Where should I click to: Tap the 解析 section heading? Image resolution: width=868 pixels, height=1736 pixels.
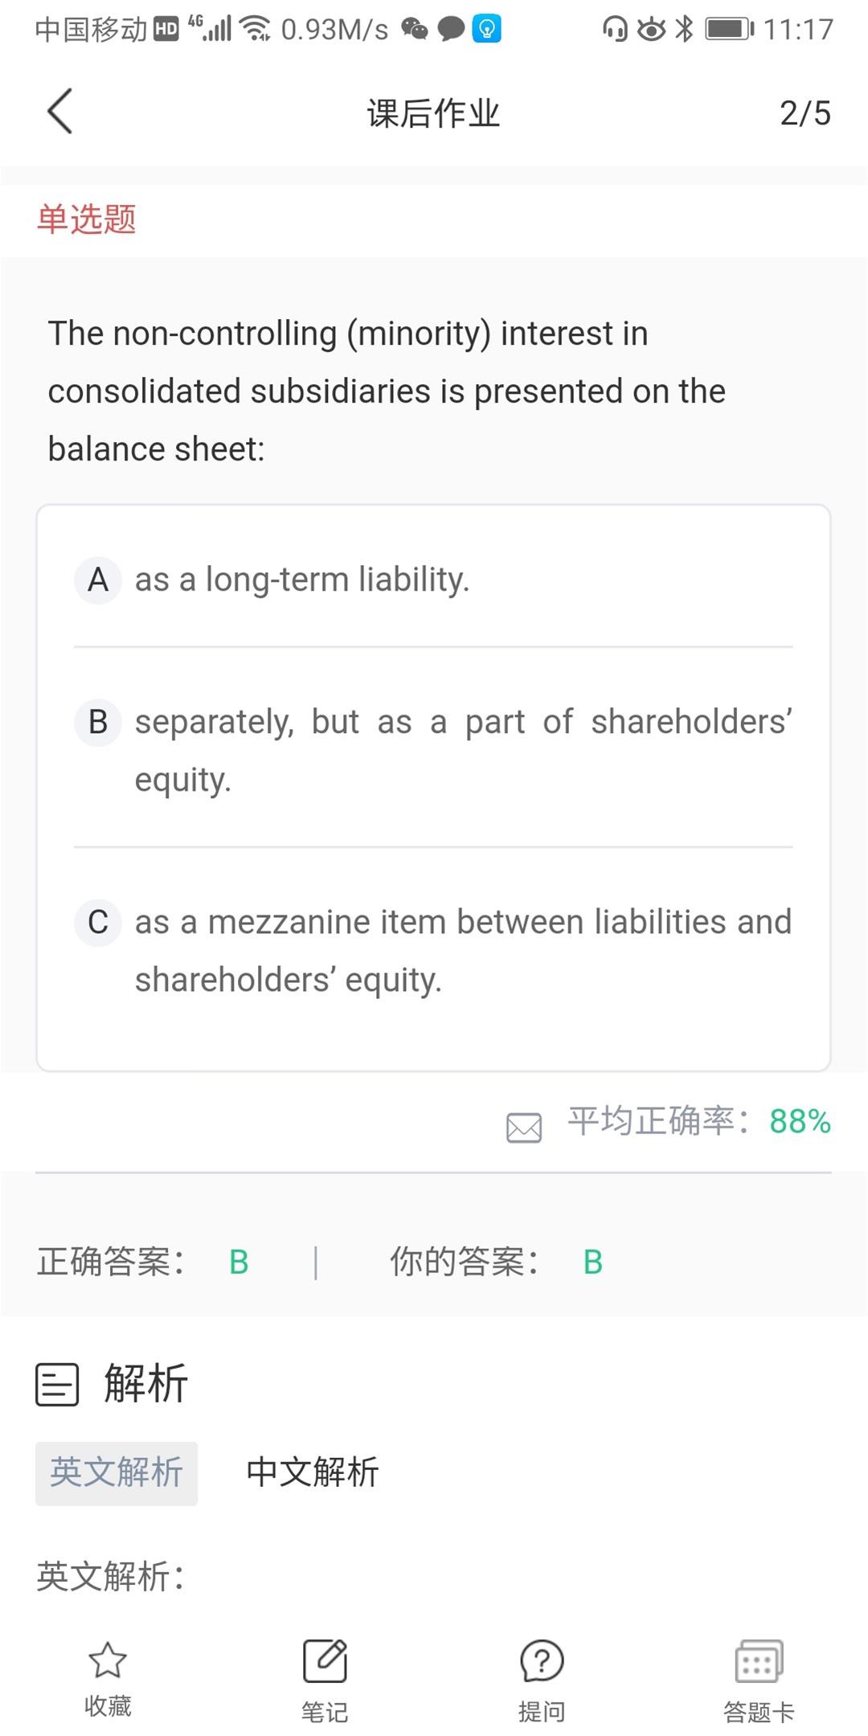pyautogui.click(x=145, y=1384)
